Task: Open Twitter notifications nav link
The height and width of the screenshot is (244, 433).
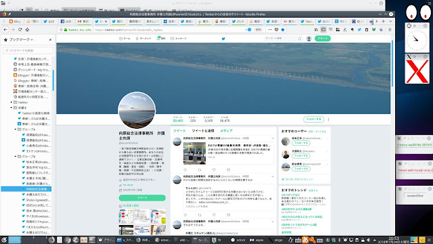Action: [x=161, y=39]
